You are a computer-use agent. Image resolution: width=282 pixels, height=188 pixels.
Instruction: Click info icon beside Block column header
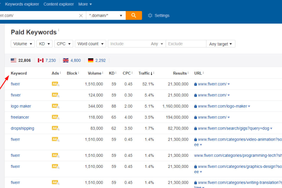79,73
